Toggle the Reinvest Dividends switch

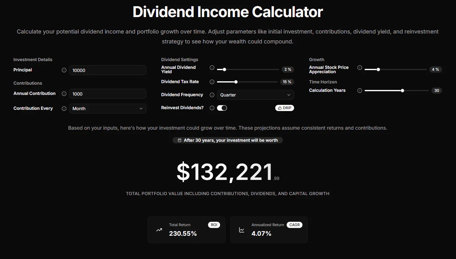tap(222, 108)
